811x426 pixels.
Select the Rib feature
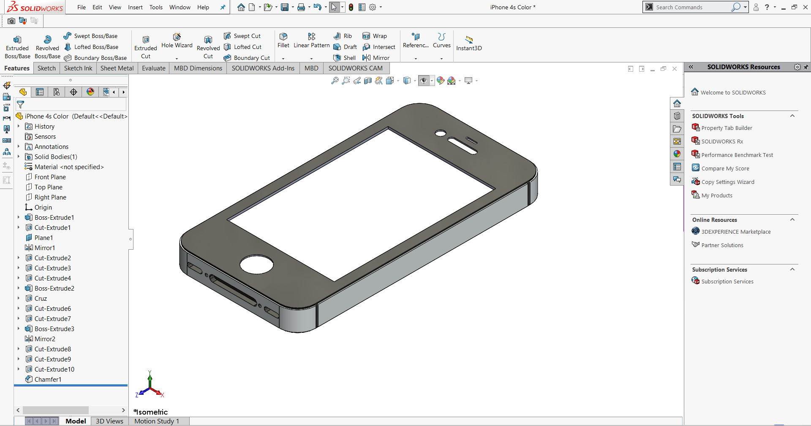pos(343,36)
